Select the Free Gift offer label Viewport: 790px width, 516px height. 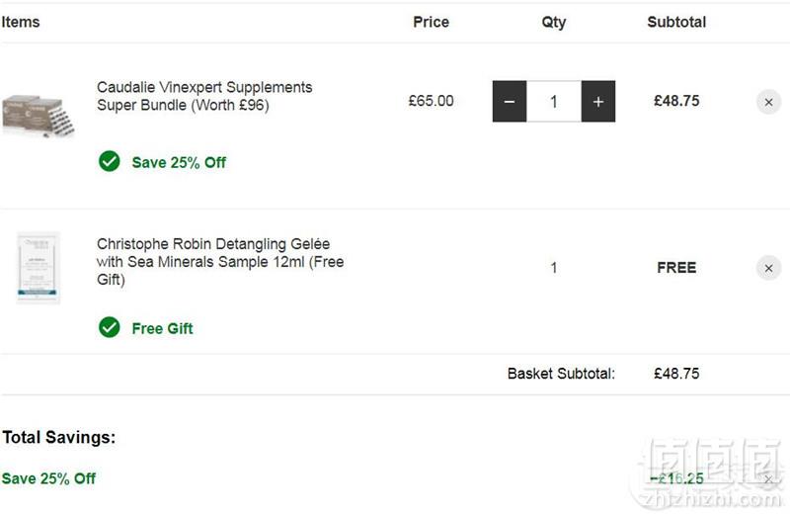[x=162, y=328]
